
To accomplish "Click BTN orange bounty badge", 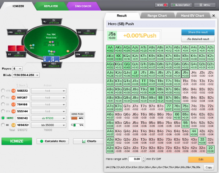I will (13, 111).
